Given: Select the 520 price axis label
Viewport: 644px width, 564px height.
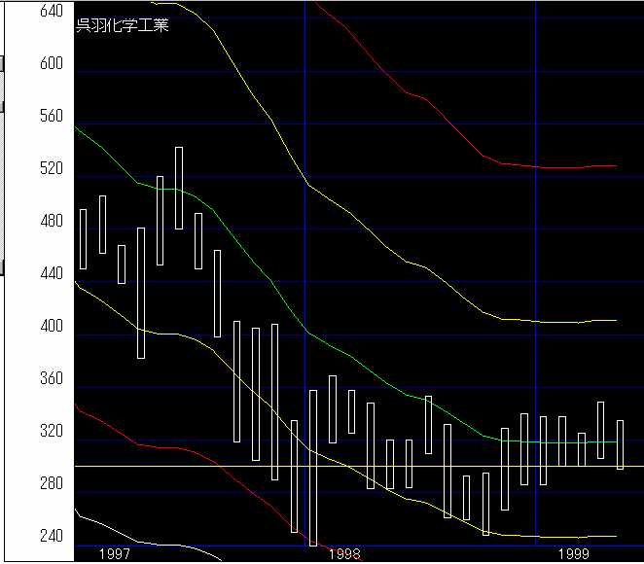Looking at the screenshot, I should click(51, 168).
